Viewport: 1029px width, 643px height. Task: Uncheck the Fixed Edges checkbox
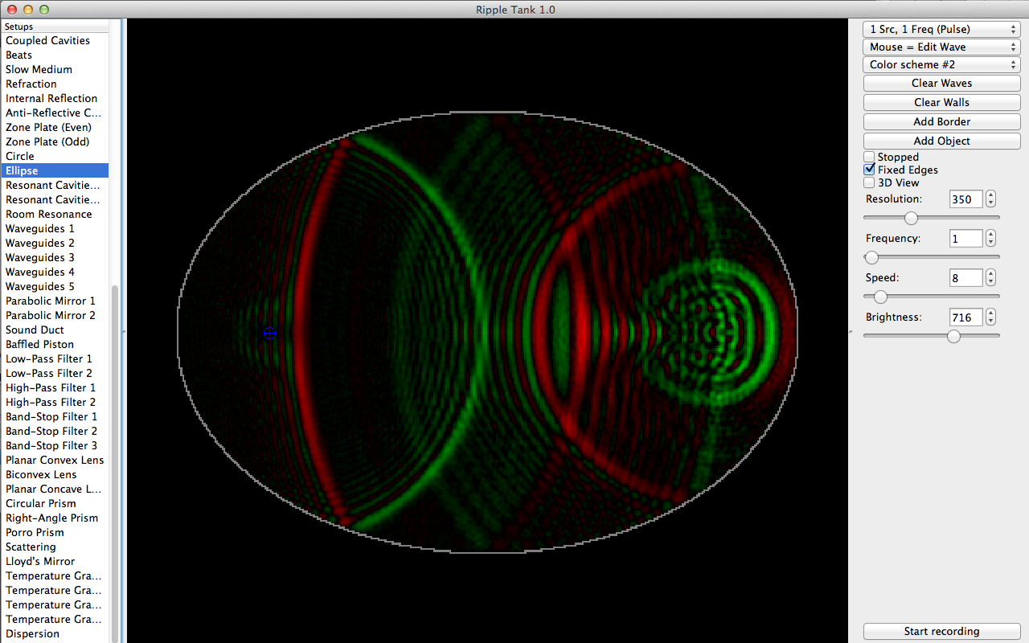[x=869, y=170]
